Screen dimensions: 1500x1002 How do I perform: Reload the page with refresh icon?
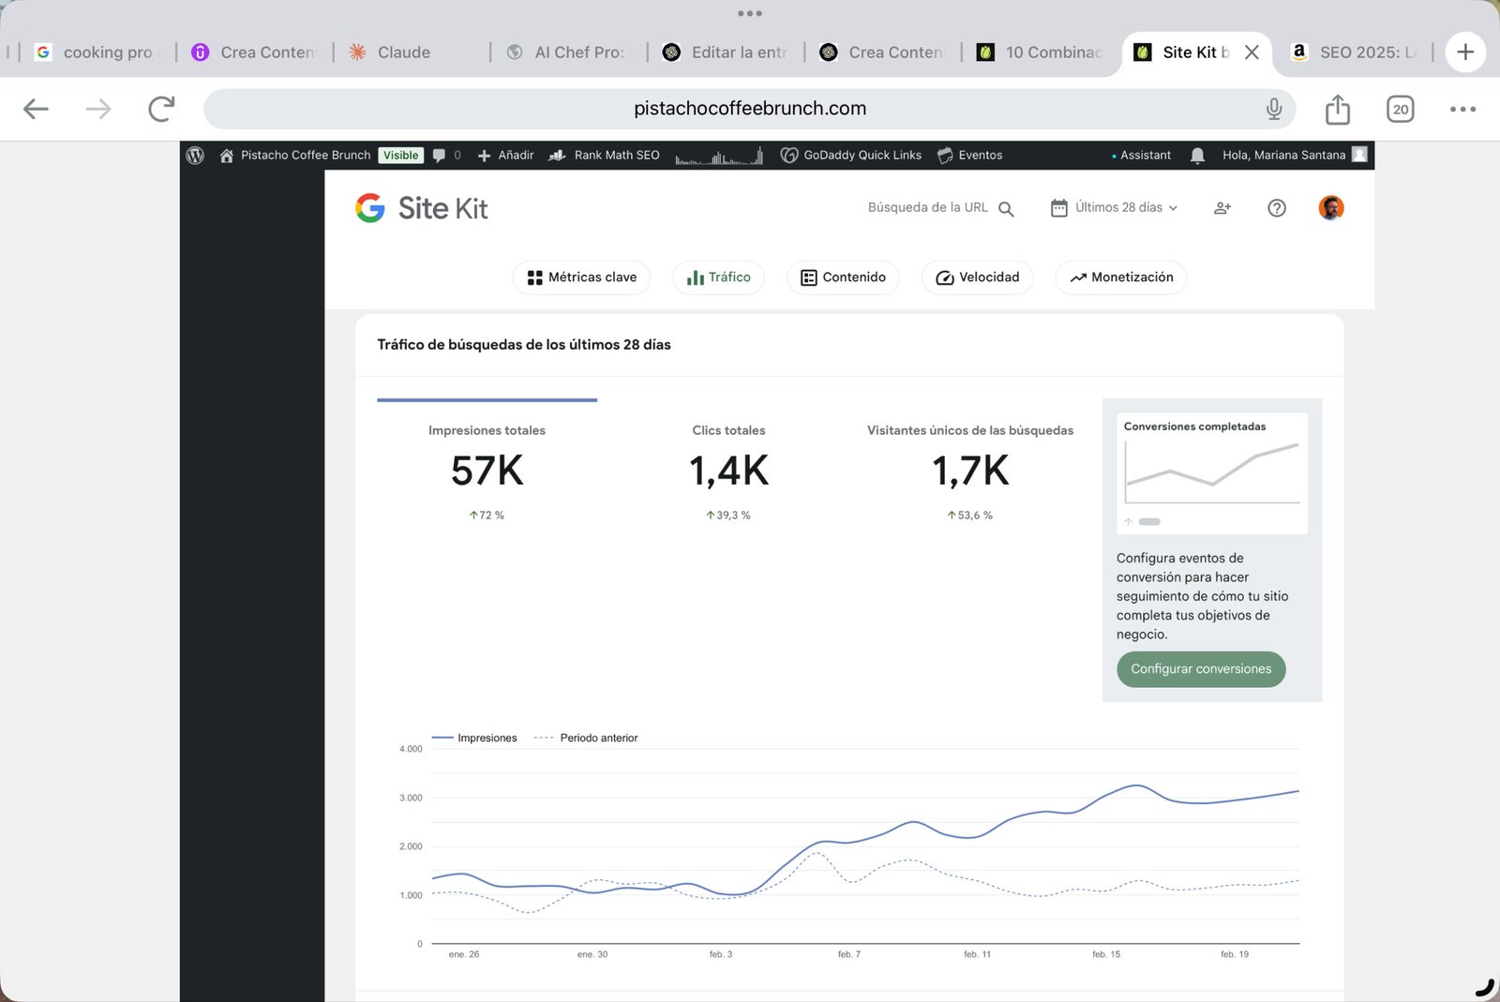click(161, 109)
